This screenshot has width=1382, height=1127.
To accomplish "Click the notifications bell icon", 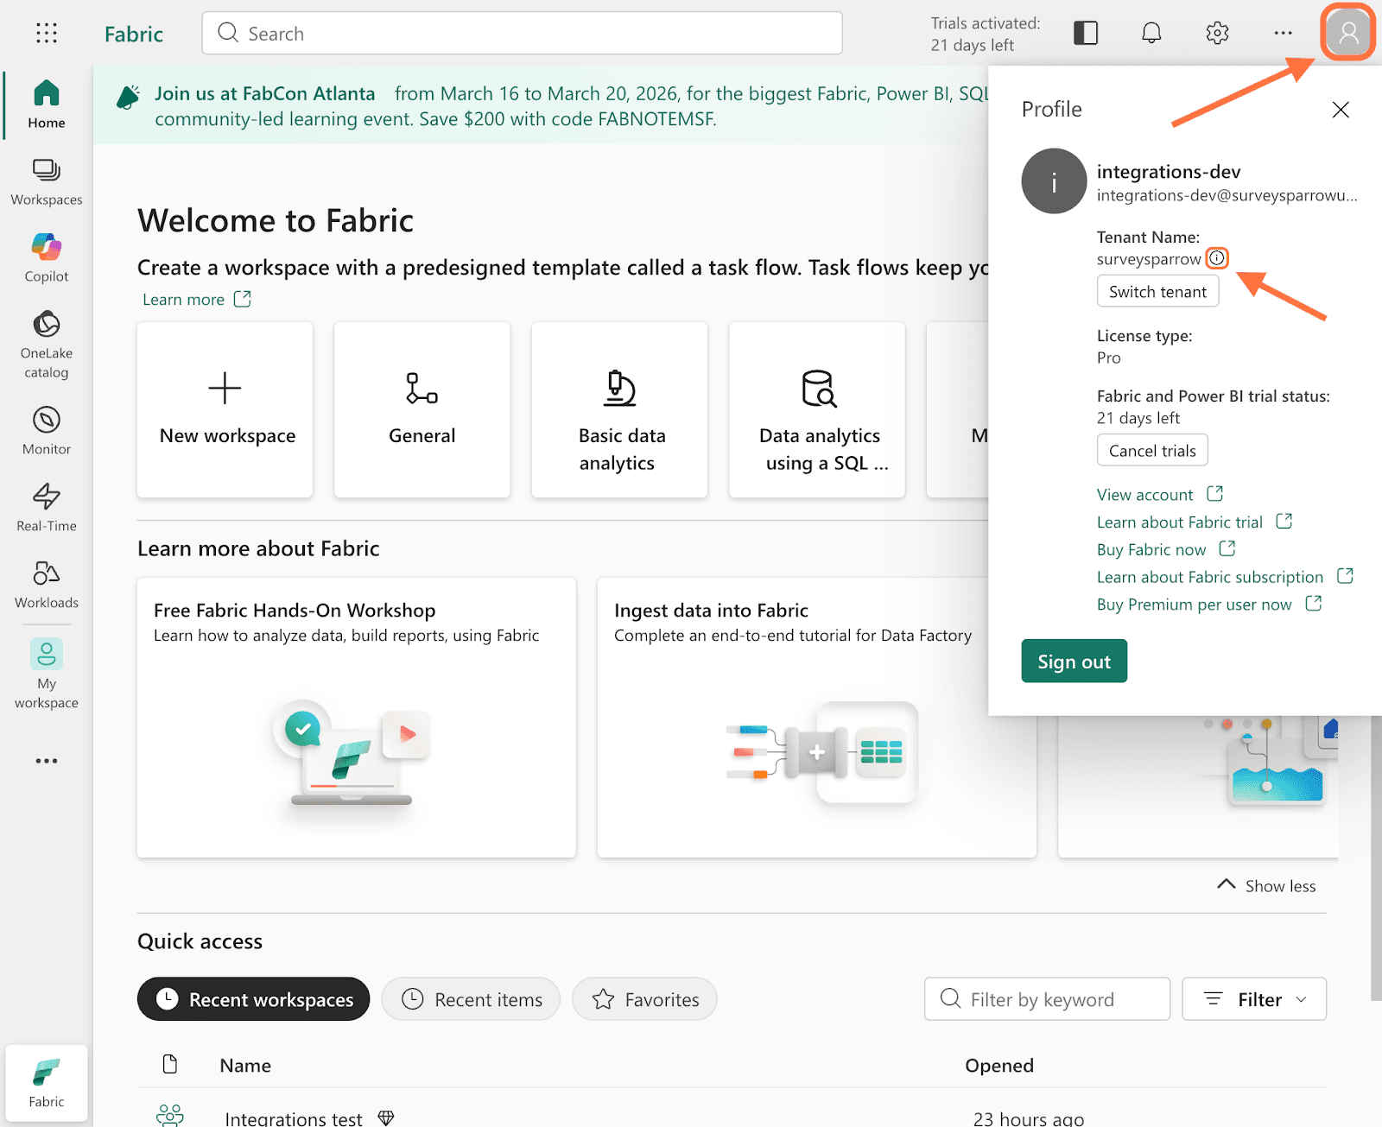I will [x=1151, y=34].
